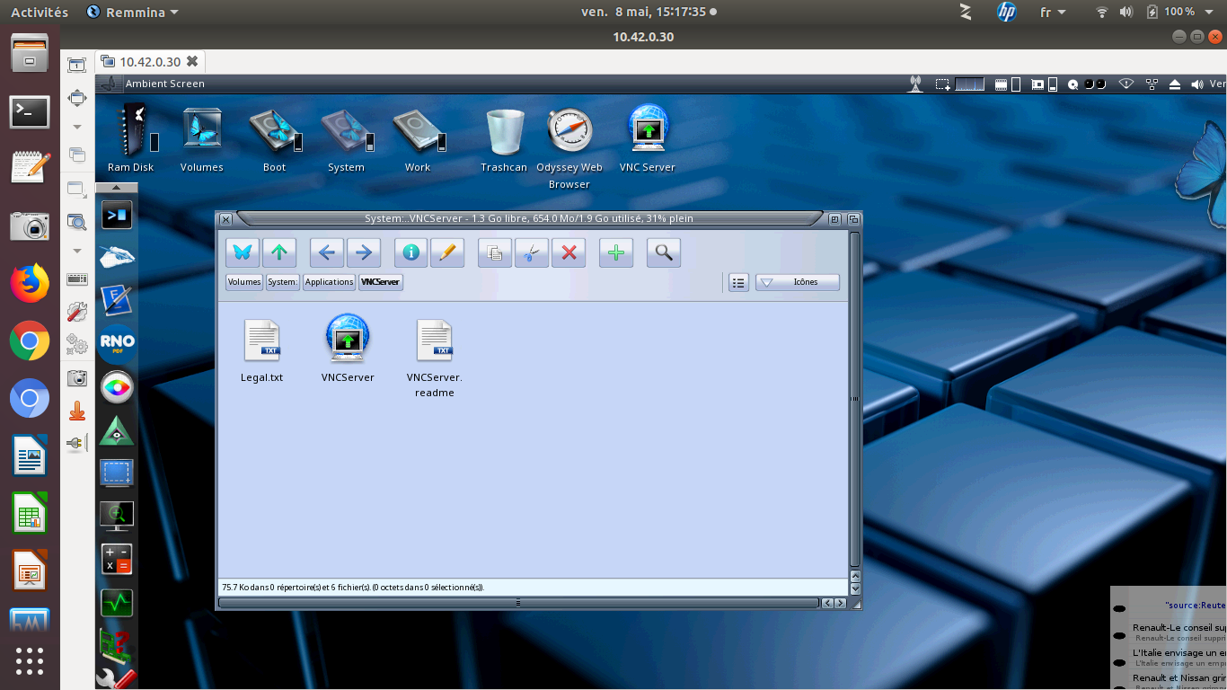The width and height of the screenshot is (1227, 690).
Task: Click the green plus new item icon
Action: (616, 252)
